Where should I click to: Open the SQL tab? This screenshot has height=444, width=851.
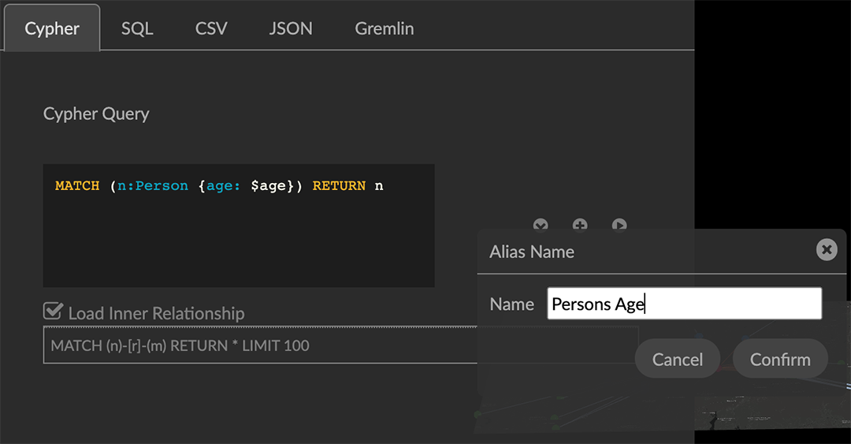[x=137, y=28]
